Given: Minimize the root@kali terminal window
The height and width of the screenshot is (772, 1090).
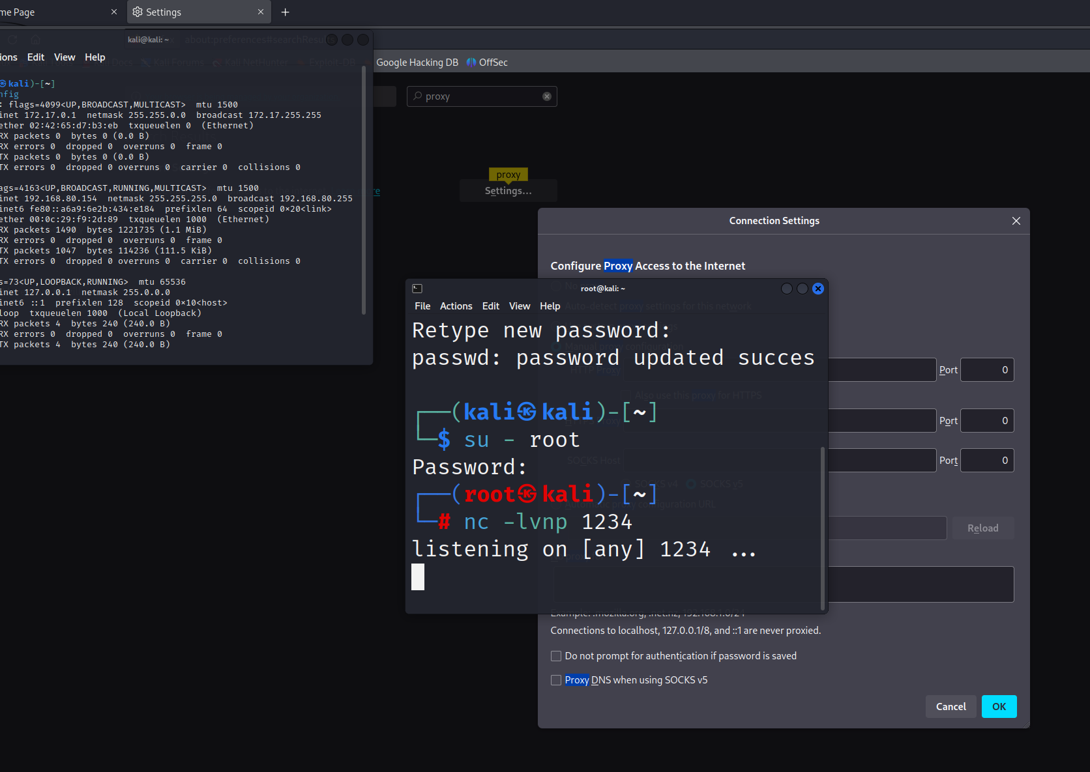Looking at the screenshot, I should [787, 289].
